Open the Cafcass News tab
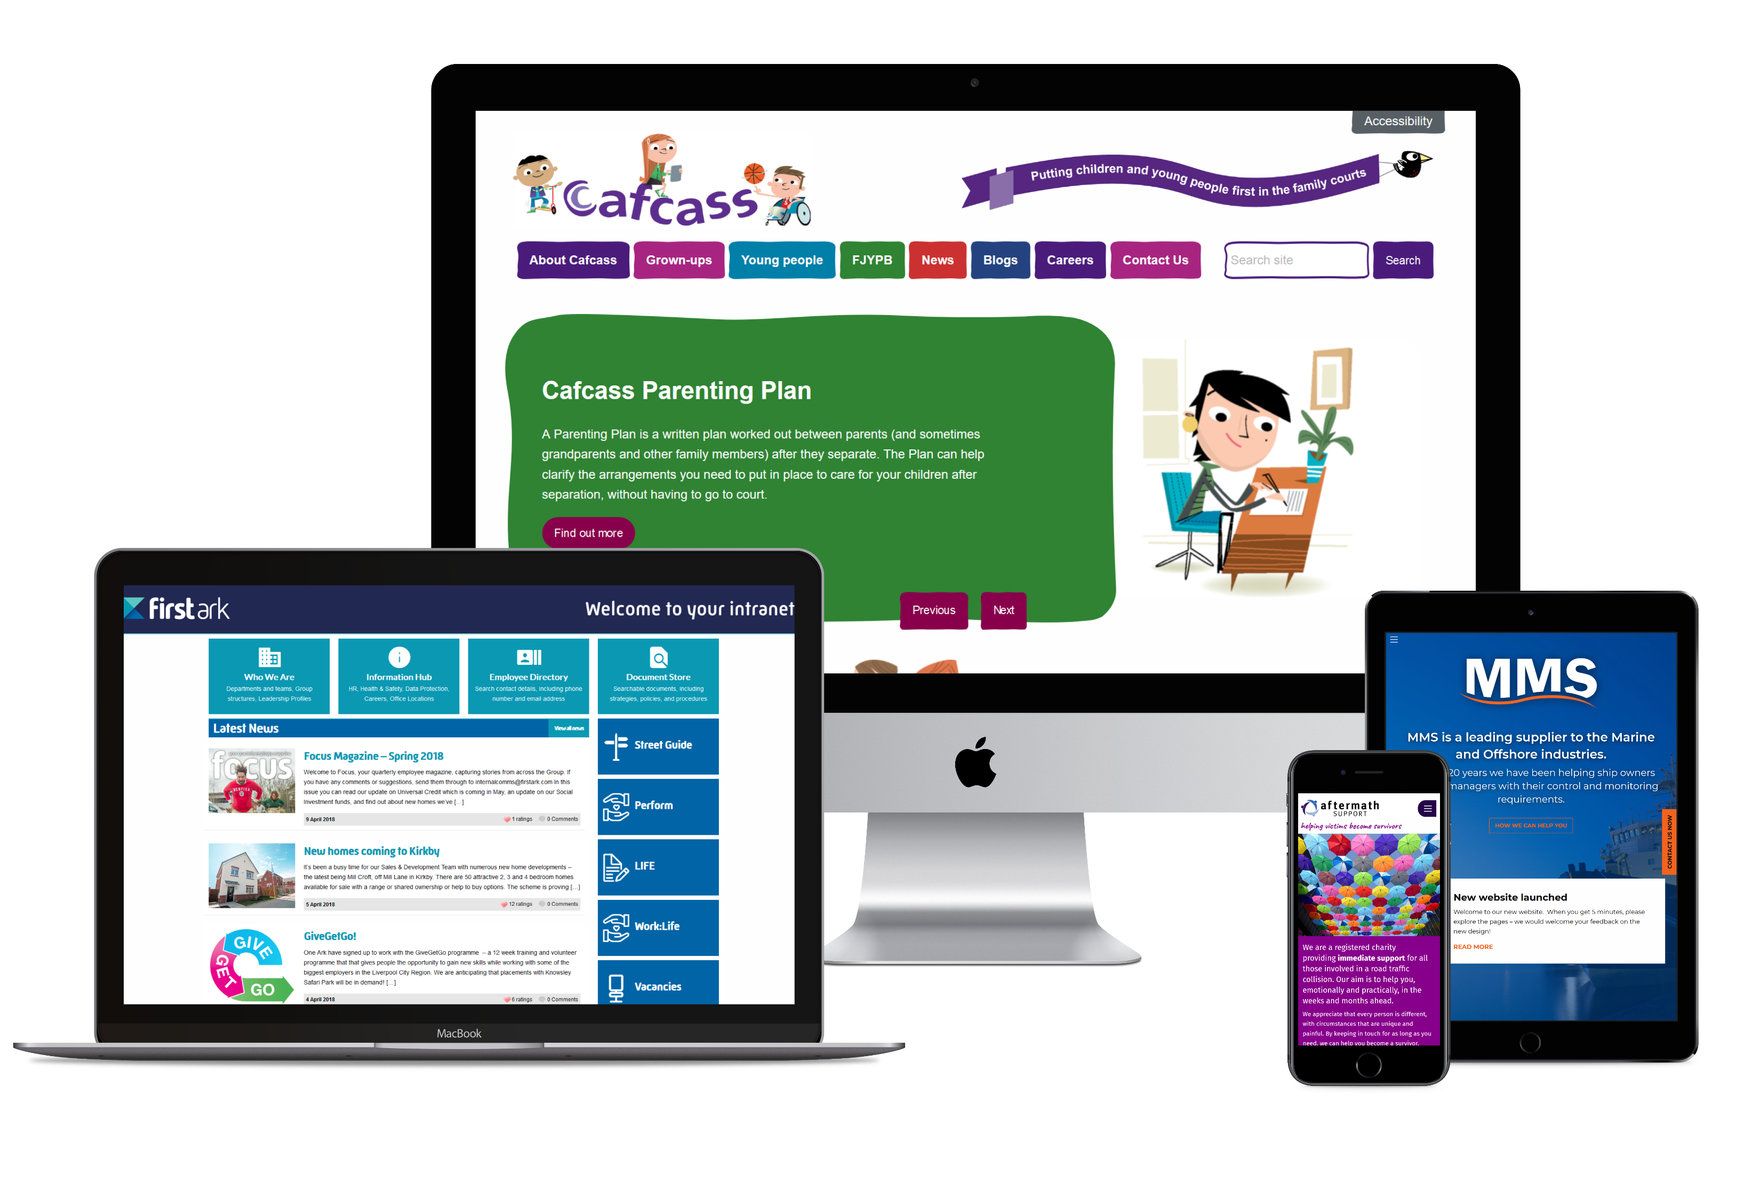 (939, 260)
